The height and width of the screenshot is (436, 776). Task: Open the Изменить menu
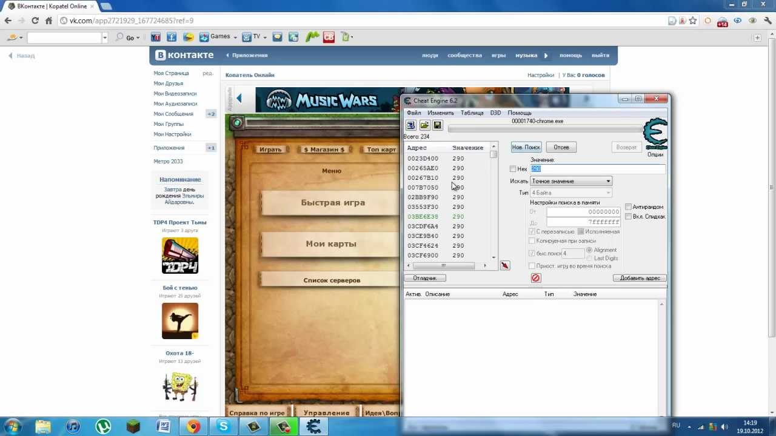click(440, 113)
